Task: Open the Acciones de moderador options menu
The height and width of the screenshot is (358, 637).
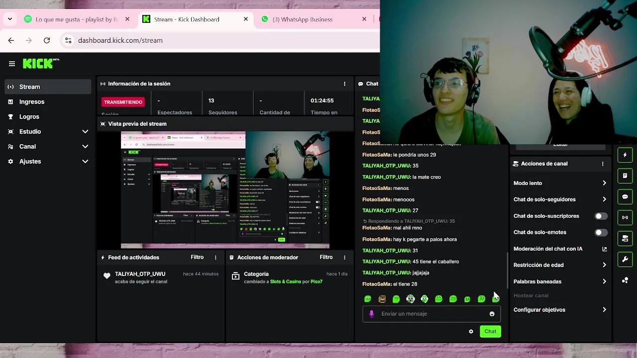Action: 344,258
